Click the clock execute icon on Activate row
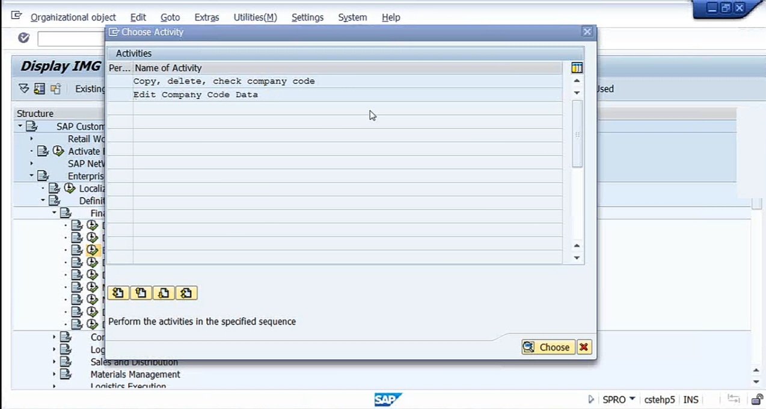The height and width of the screenshot is (409, 766). tap(58, 151)
